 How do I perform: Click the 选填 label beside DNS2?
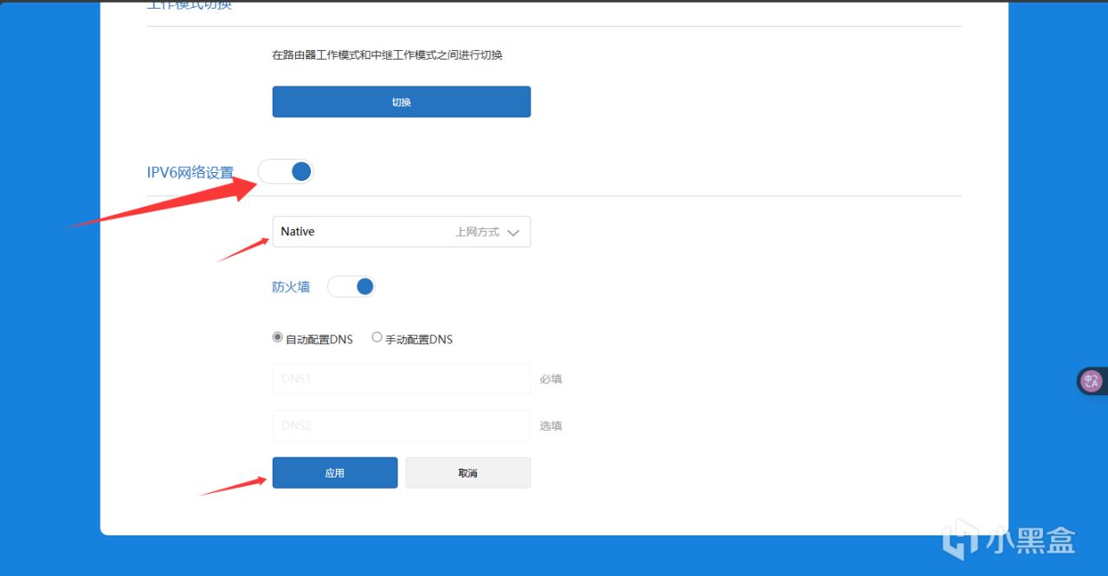tap(551, 426)
